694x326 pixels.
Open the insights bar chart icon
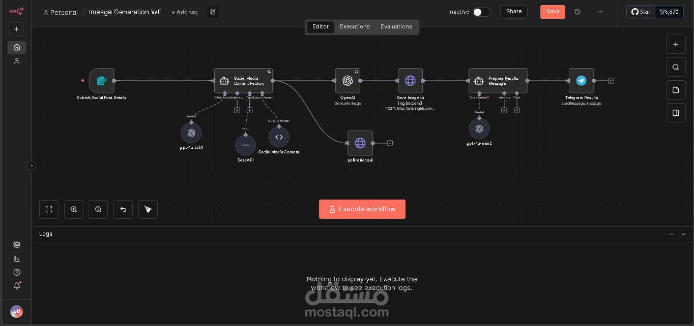[17, 258]
